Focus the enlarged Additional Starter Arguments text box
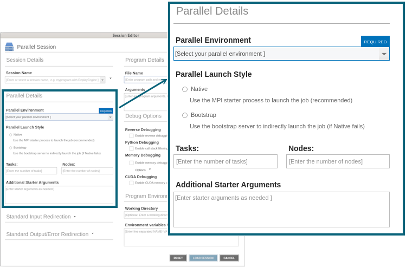Screen dimensions: 406x268 point(281,210)
